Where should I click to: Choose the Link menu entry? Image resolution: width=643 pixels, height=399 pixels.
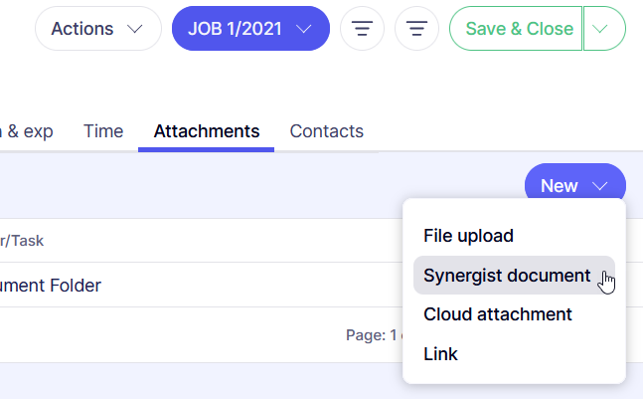coord(440,353)
